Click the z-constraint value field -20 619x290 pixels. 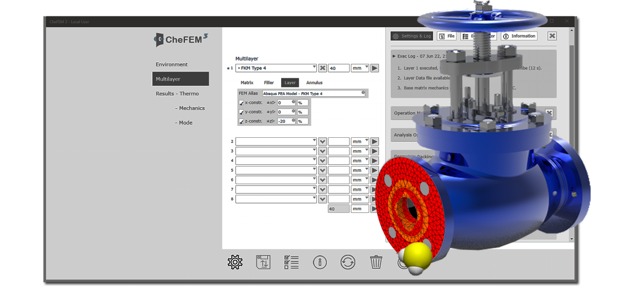click(x=286, y=121)
